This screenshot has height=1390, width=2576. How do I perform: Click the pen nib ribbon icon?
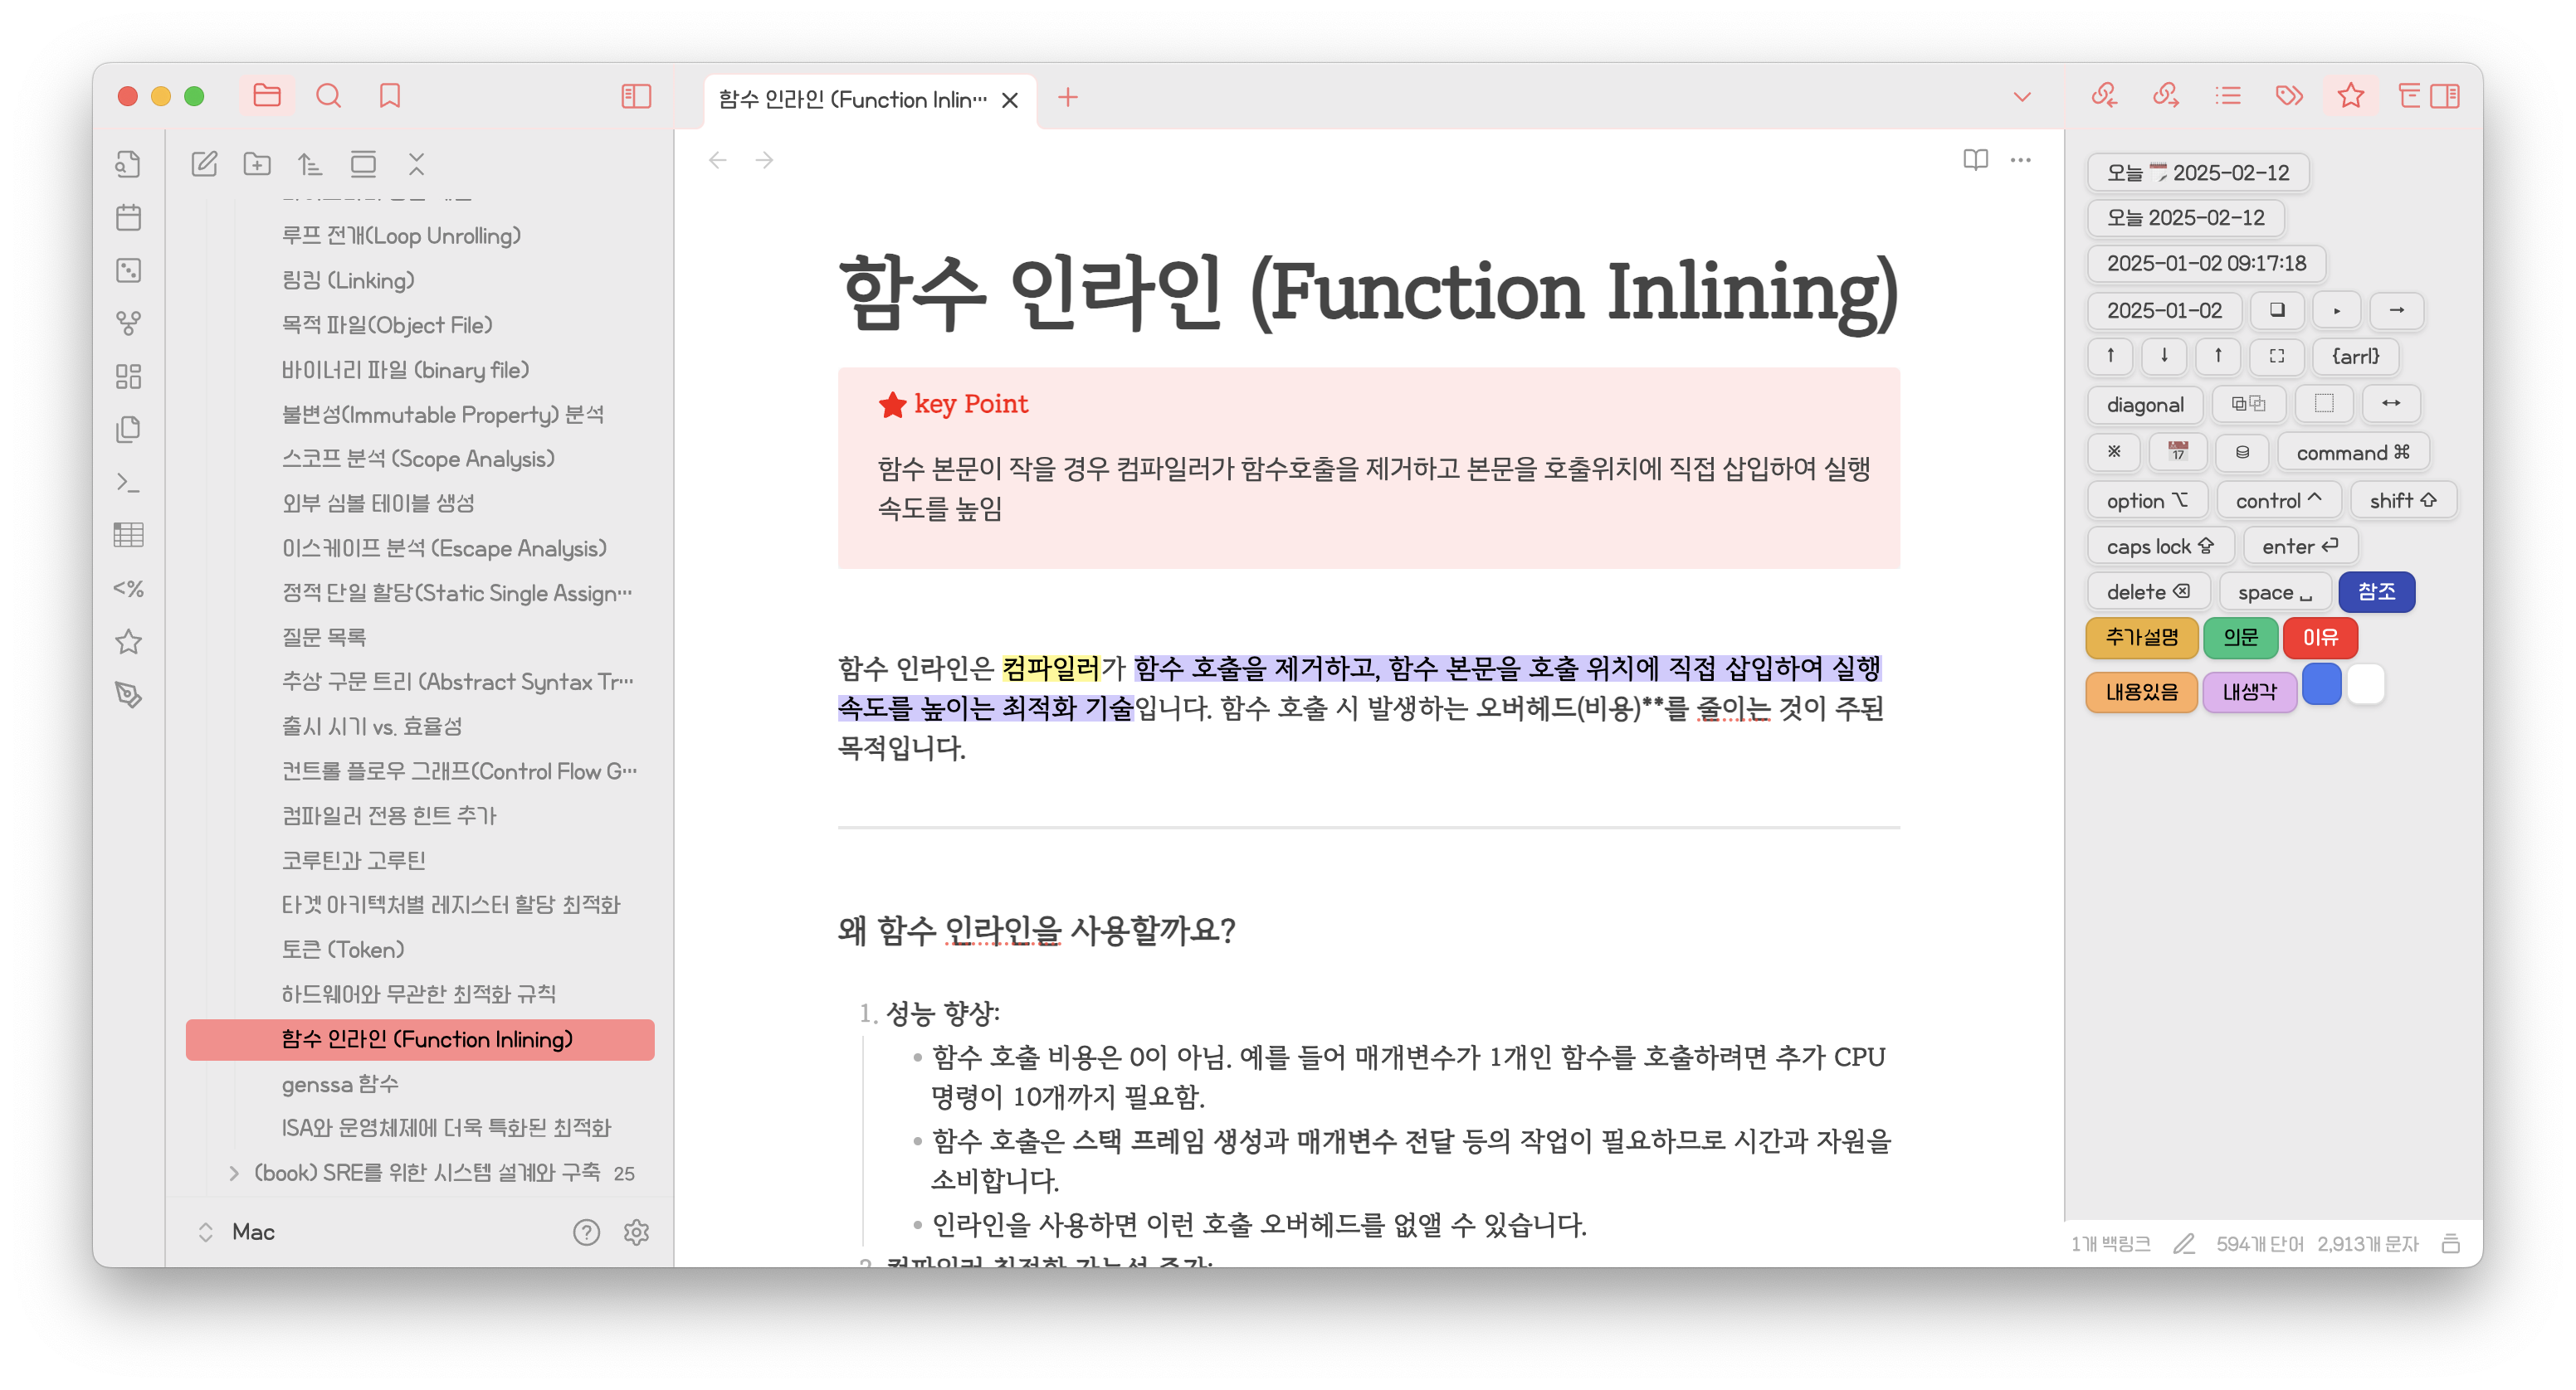tap(128, 694)
